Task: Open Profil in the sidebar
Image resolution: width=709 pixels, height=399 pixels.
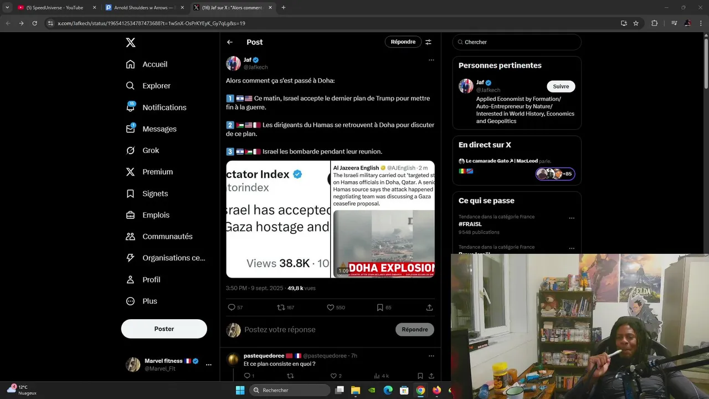Action: [x=143, y=280]
